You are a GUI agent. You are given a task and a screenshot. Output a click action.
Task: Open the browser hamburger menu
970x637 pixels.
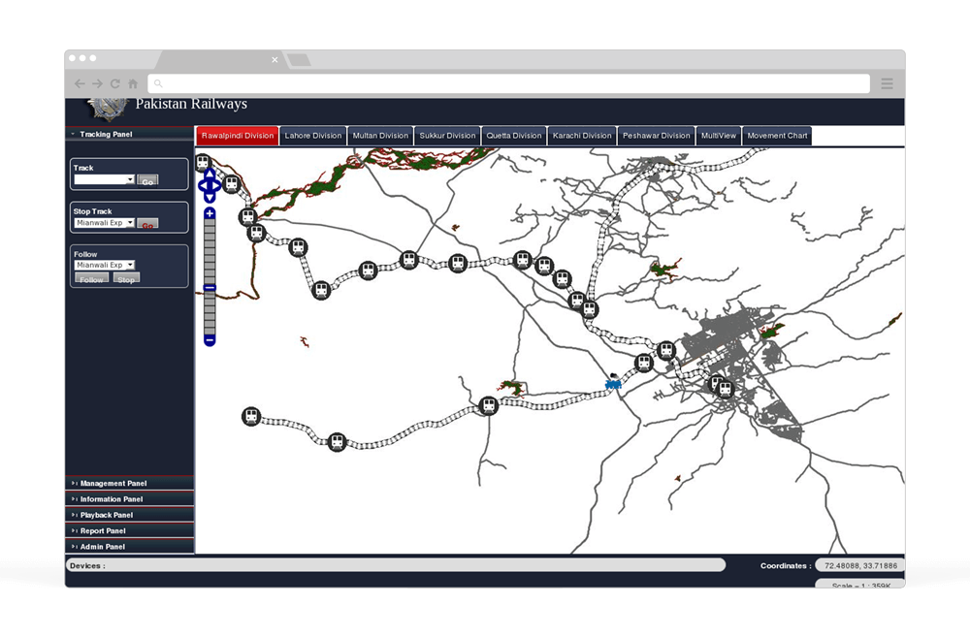888,83
